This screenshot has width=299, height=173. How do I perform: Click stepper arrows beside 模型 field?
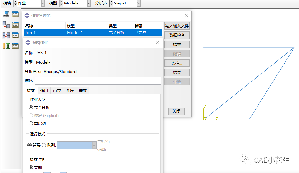coord(61,3)
